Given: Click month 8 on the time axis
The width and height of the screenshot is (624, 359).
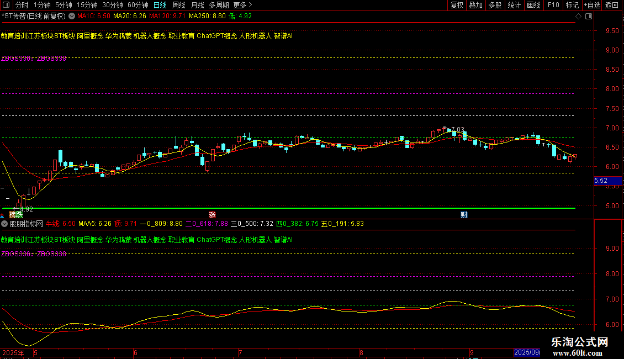Looking at the screenshot, I should [361, 353].
